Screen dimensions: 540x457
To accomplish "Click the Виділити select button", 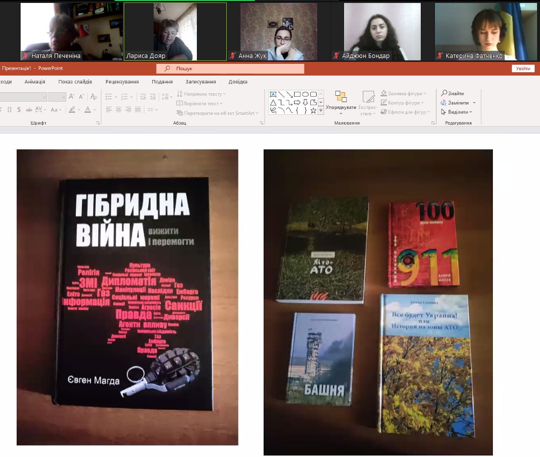I will pyautogui.click(x=457, y=112).
